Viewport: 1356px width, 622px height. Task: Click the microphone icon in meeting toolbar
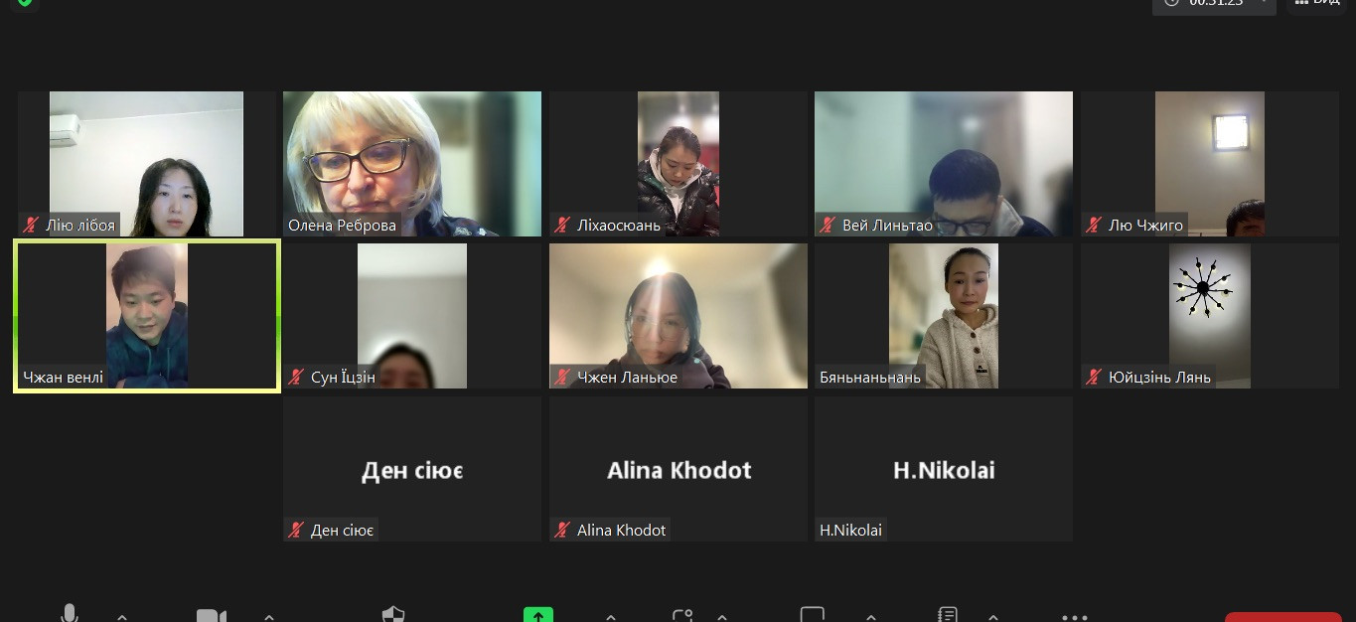[70, 613]
